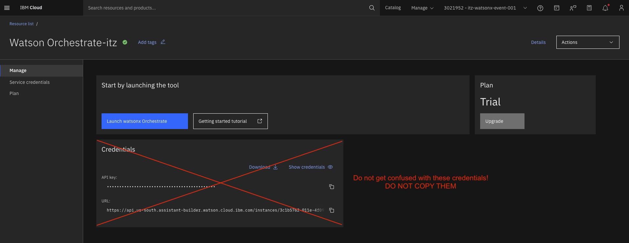Click Add tags link

147,42
